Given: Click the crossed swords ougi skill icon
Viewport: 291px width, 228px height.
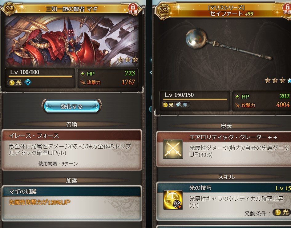Looking at the screenshot, I should (x=173, y=149).
